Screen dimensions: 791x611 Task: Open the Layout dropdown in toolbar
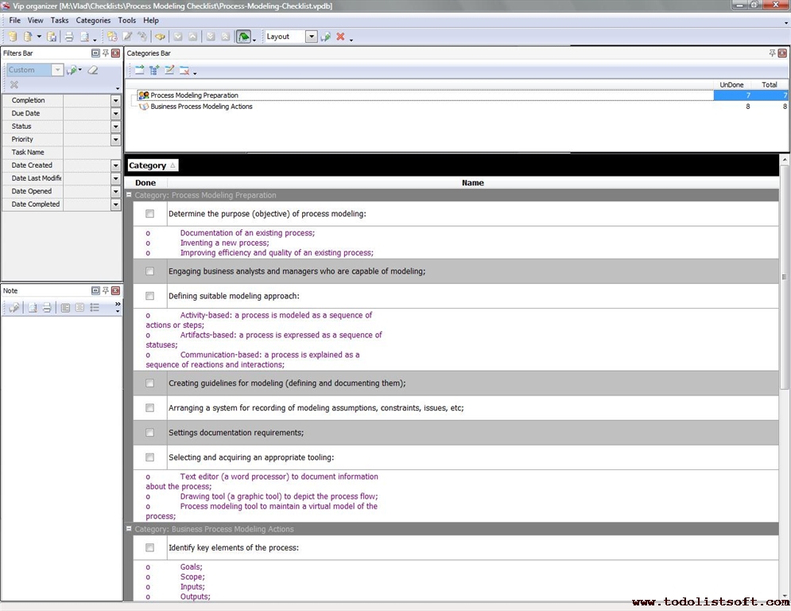(311, 37)
